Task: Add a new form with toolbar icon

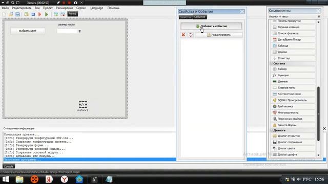Action: 56,14
